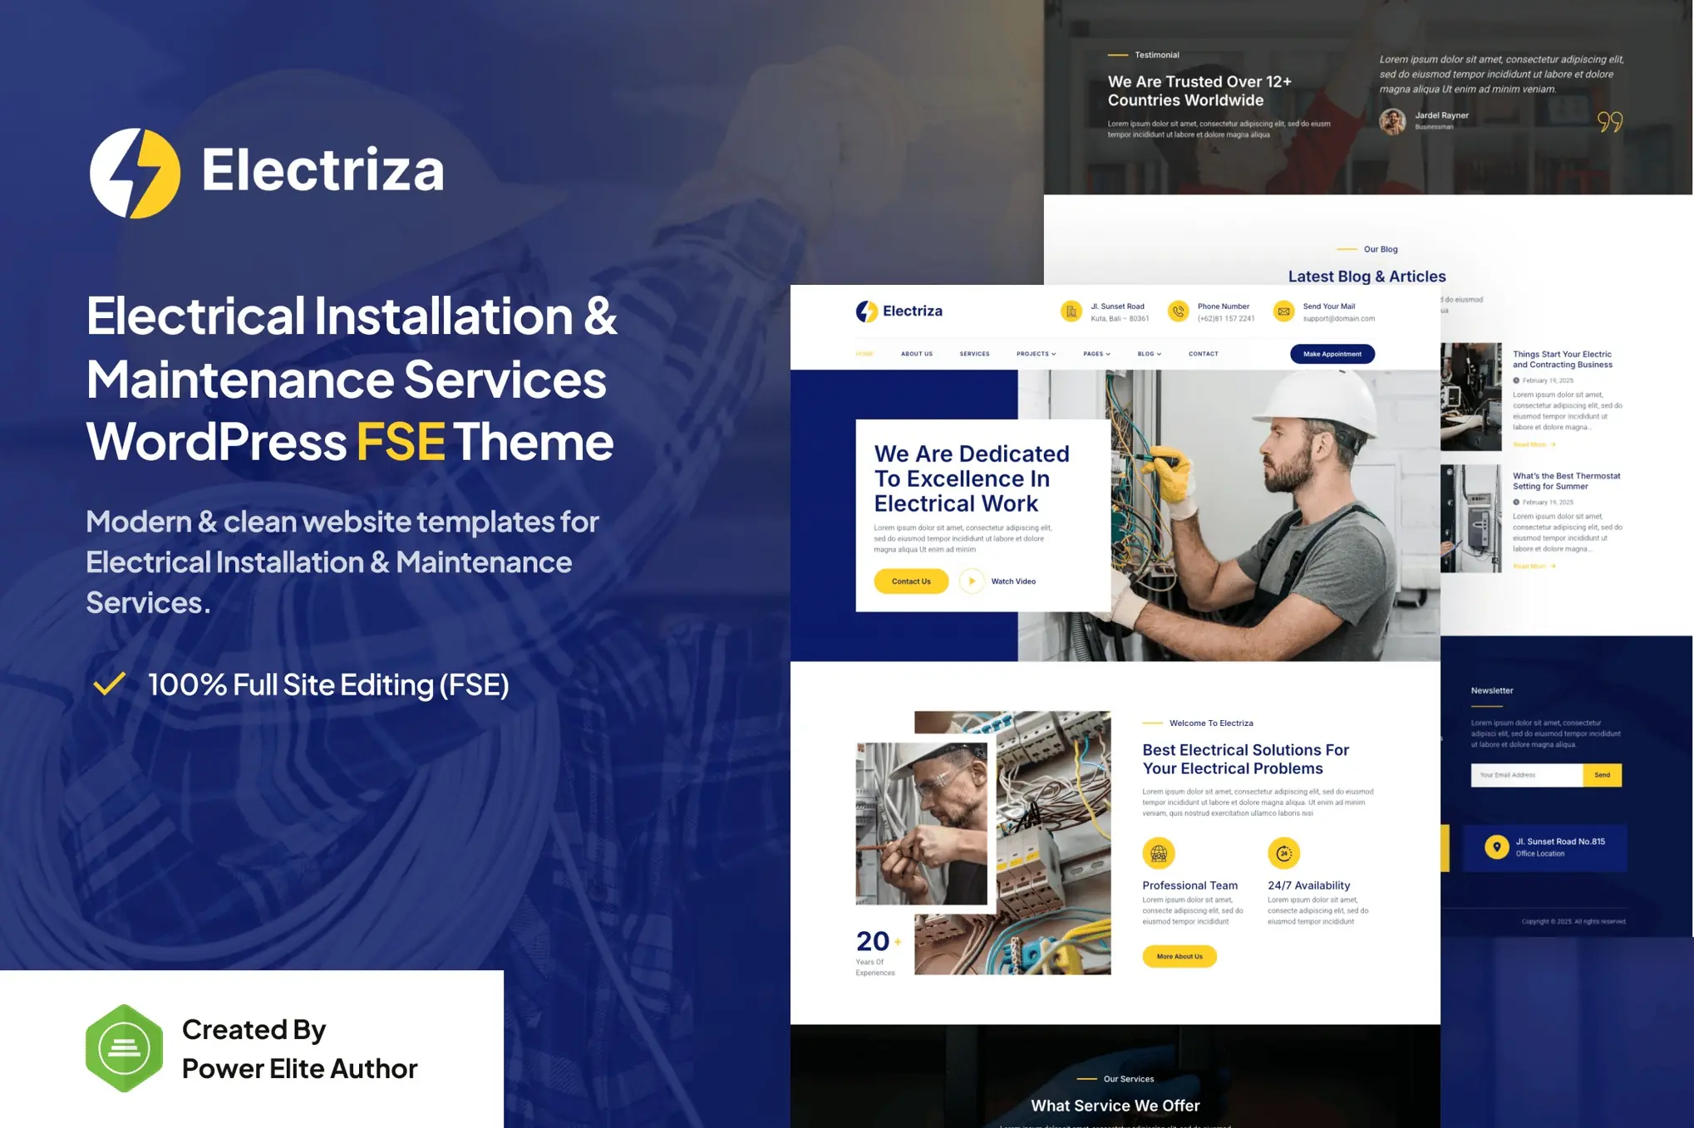This screenshot has height=1128, width=1694.
Task: Click the map pin icon for Office Location
Action: click(1496, 846)
